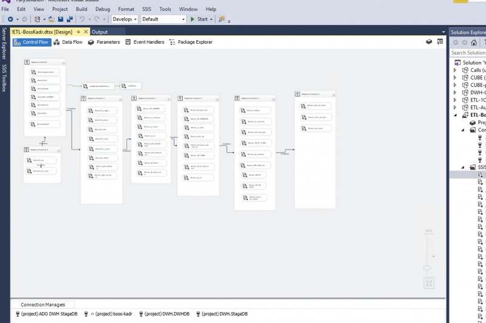This screenshot has width=486, height=323.
Task: Click the Fit View to Window button
Action: 429,283
